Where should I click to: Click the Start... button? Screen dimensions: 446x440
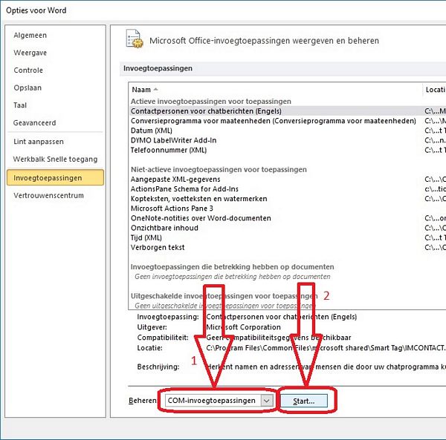click(x=304, y=401)
